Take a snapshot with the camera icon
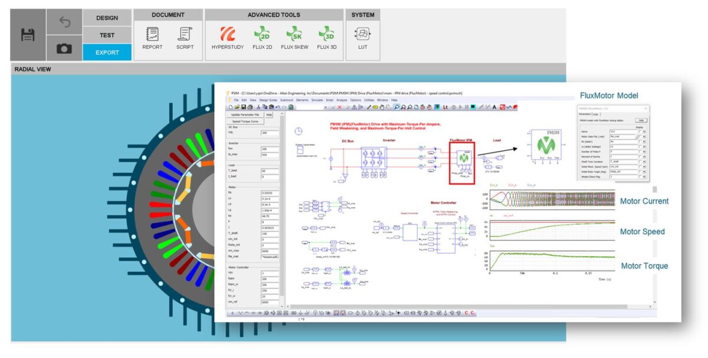708x358 pixels. (64, 49)
